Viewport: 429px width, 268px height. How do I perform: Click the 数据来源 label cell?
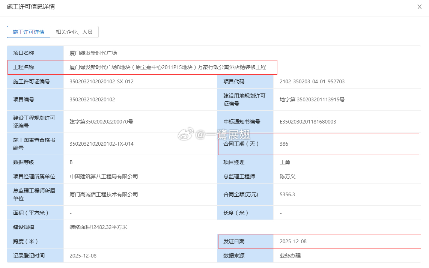tap(245, 255)
